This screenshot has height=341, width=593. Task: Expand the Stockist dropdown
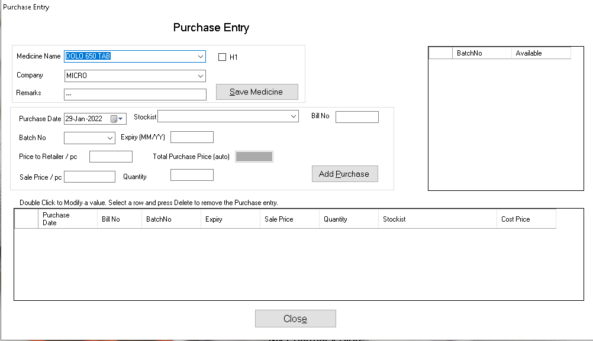click(294, 117)
